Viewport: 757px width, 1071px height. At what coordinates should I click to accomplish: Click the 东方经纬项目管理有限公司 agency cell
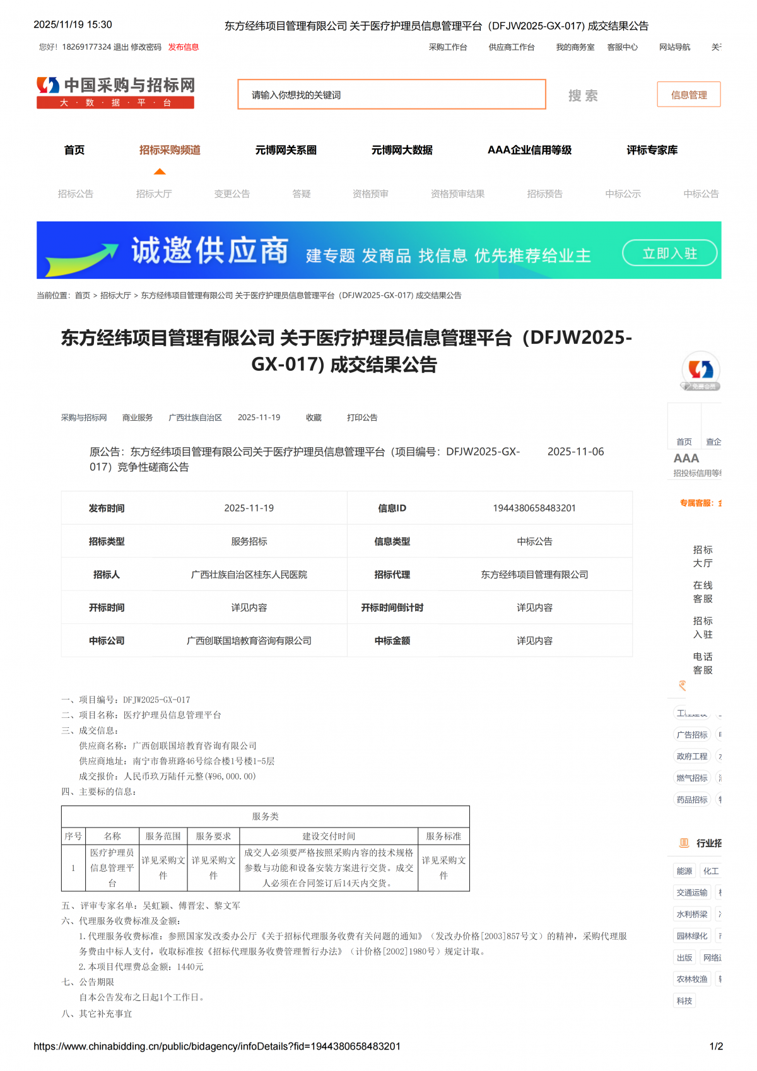point(534,575)
